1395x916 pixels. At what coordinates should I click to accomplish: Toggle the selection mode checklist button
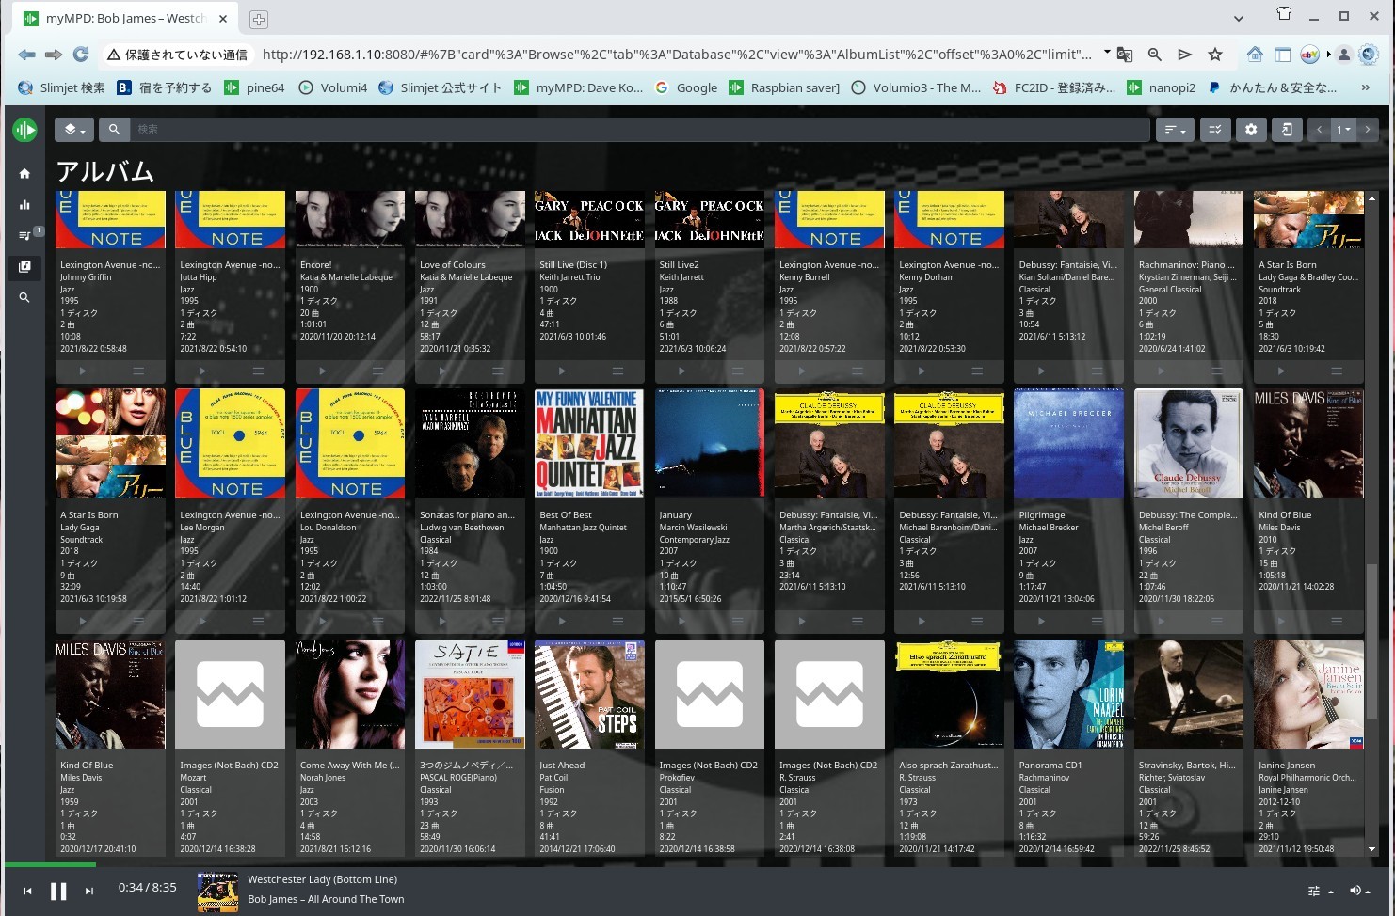point(1214,130)
